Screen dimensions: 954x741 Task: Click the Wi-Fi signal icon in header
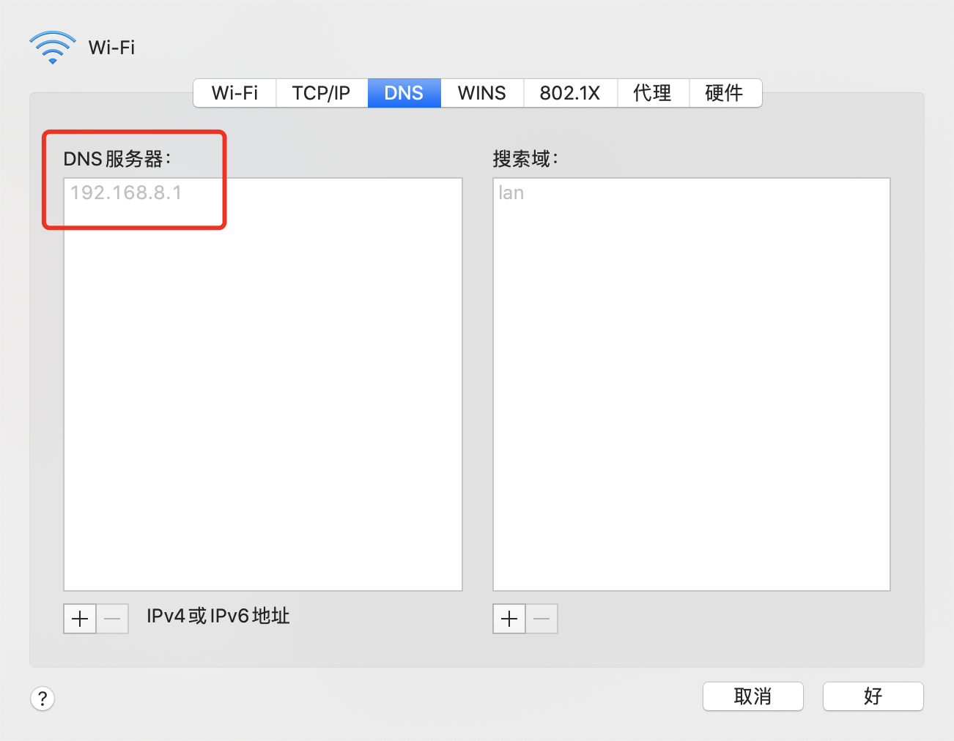53,48
